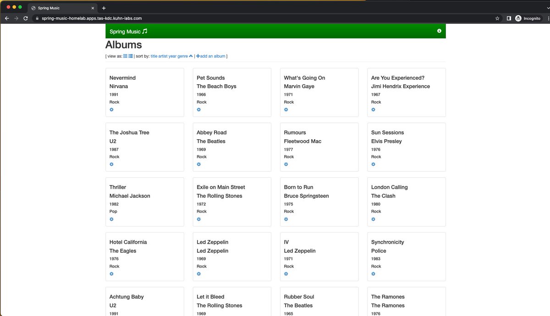The height and width of the screenshot is (316, 550).
Task: Click the Rumours album title
Action: click(x=295, y=132)
